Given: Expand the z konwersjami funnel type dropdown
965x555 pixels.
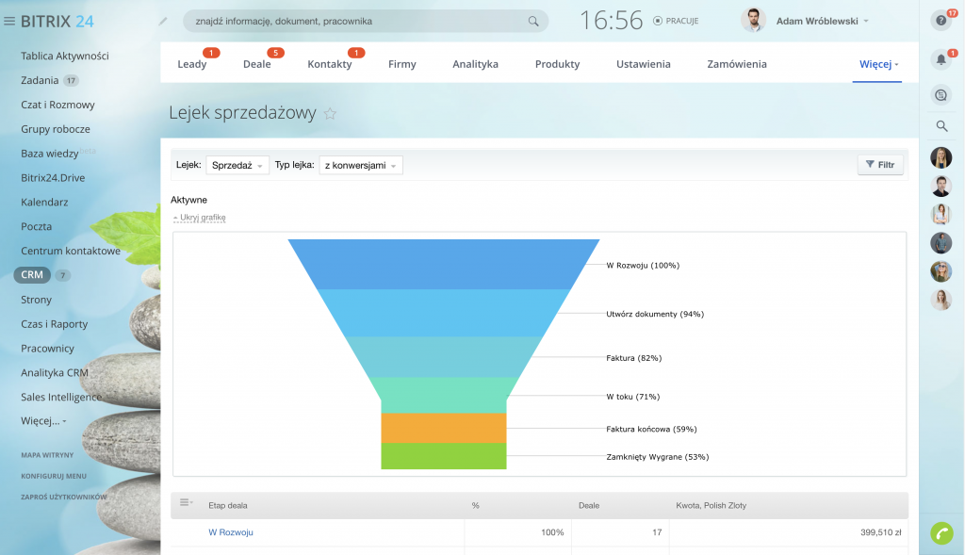Looking at the screenshot, I should [x=360, y=165].
